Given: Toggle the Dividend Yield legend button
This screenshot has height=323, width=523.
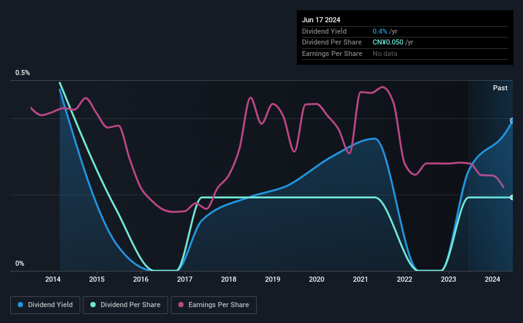Looking at the screenshot, I should tap(45, 305).
